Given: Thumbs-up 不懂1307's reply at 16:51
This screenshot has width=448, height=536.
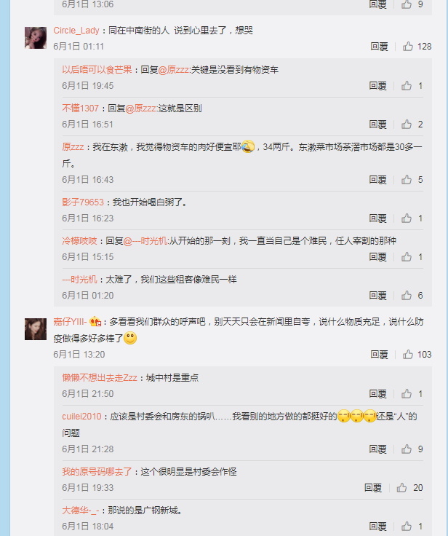Looking at the screenshot, I should tap(407, 124).
